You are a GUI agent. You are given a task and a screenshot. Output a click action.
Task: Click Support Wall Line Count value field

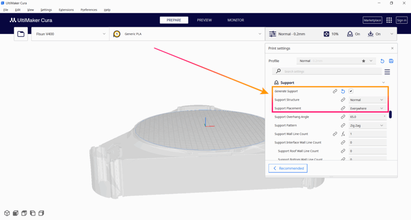tap(368, 134)
